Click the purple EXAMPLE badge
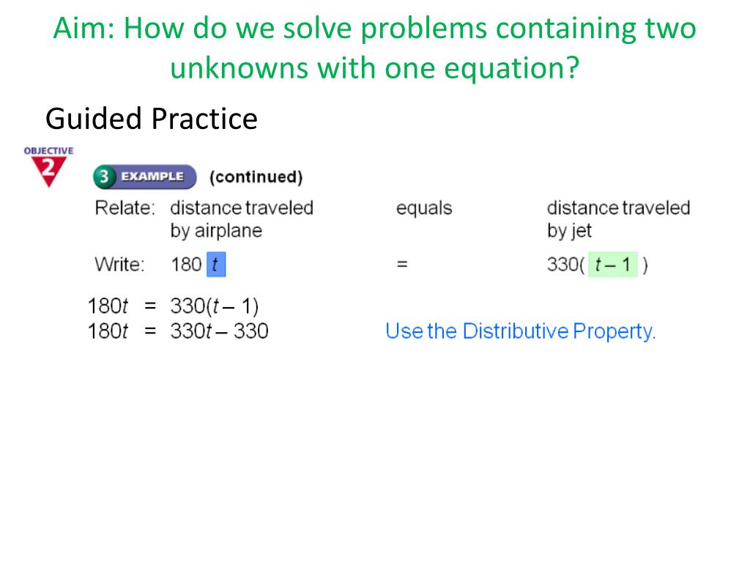 (x=145, y=177)
